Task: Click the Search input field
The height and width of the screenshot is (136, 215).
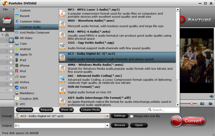Action: click(x=163, y=110)
